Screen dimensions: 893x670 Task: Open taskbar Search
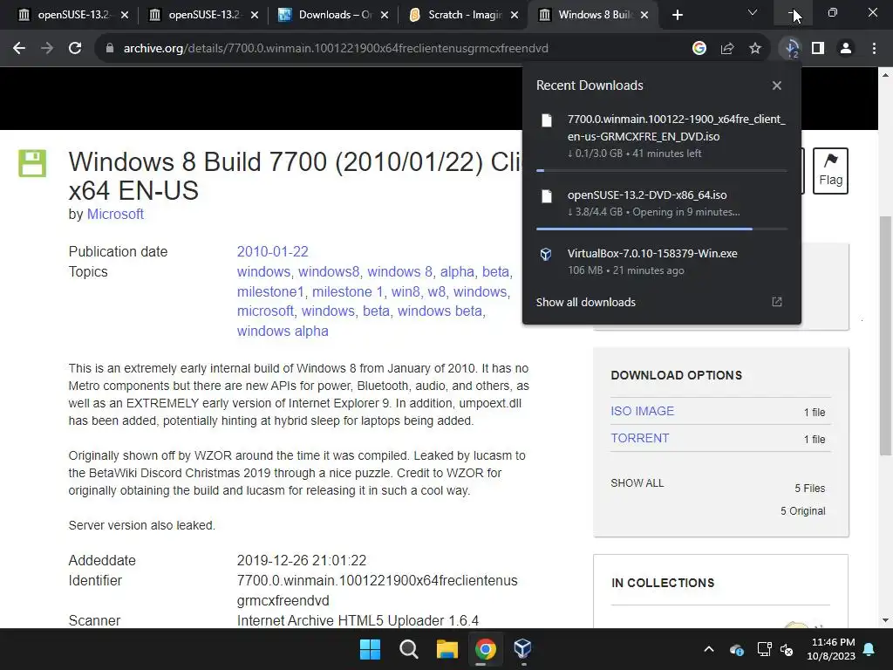[x=408, y=648]
